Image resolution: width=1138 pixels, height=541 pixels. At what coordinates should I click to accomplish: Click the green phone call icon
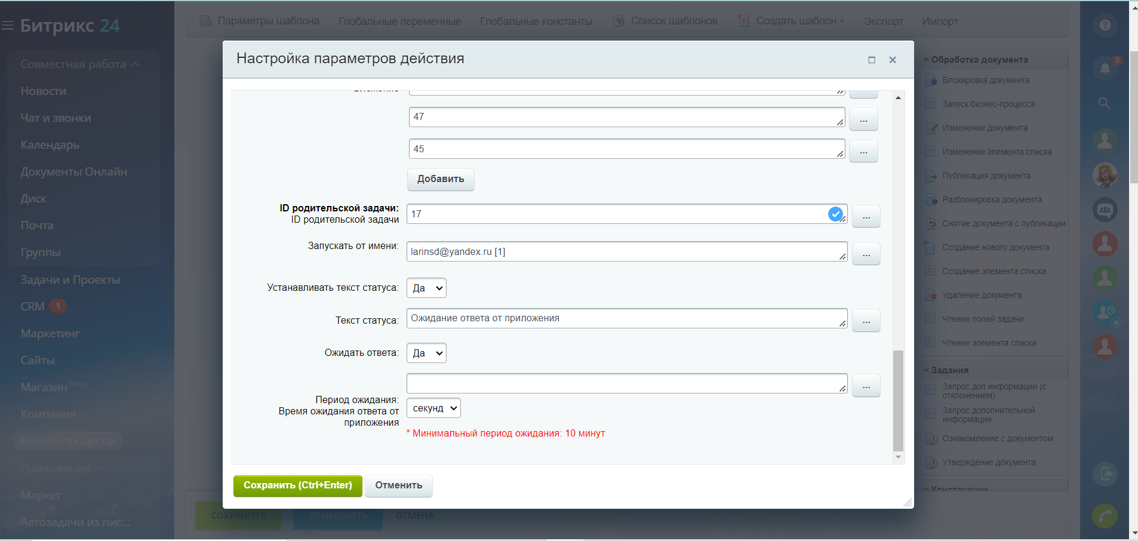1105,516
